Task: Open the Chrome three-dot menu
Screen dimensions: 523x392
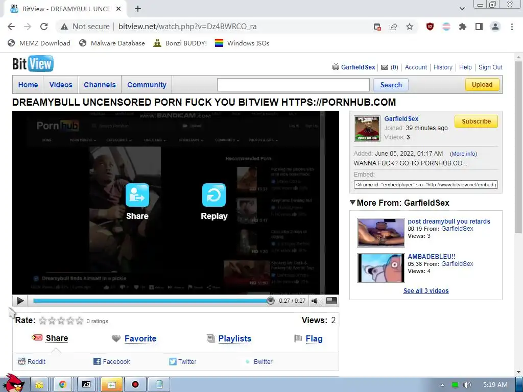Action: tap(512, 27)
